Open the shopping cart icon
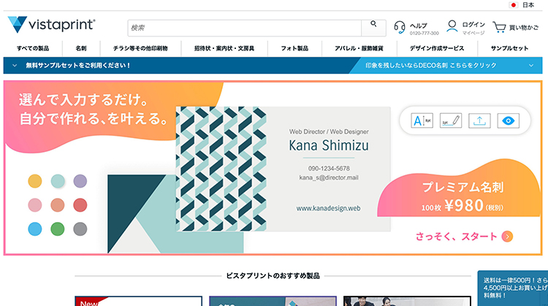The image size is (548, 306). 499,27
